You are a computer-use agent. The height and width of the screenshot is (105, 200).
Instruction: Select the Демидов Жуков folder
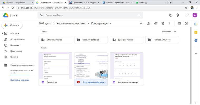(x=127, y=40)
